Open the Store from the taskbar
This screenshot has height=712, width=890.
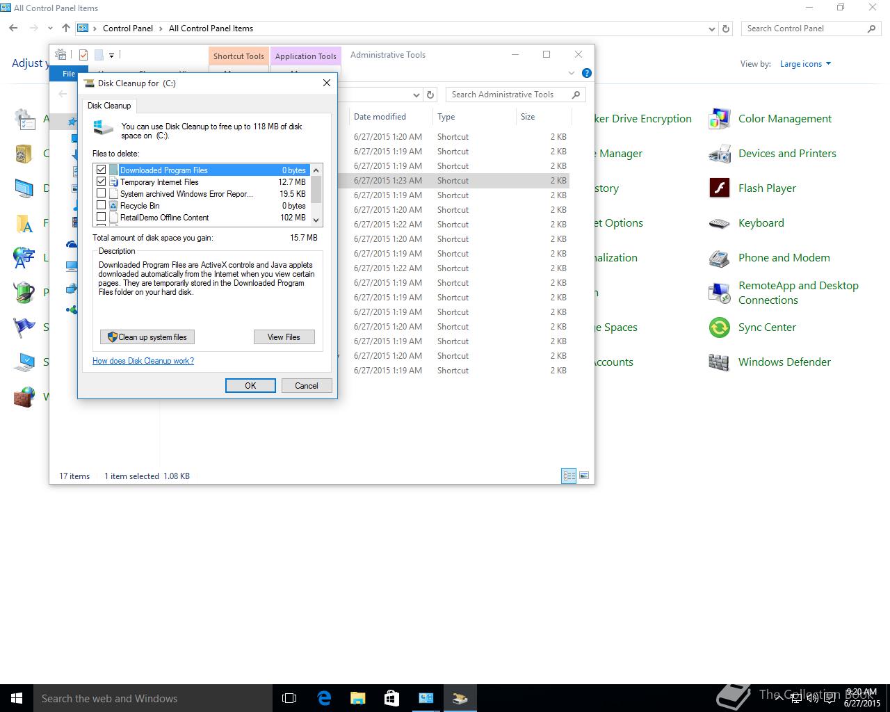391,698
